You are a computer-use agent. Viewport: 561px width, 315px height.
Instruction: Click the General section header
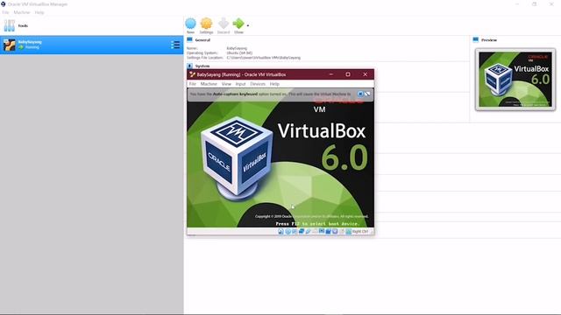click(x=202, y=40)
